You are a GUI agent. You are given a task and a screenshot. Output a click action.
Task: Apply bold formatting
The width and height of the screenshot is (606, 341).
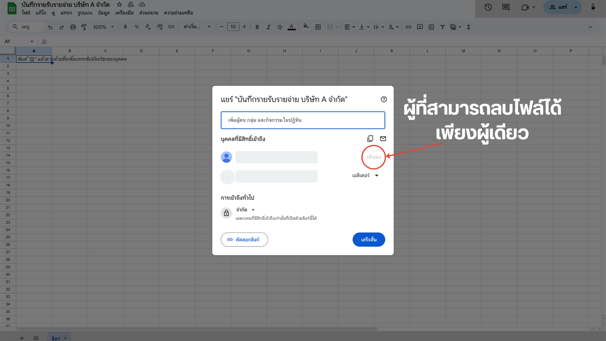pyautogui.click(x=257, y=27)
